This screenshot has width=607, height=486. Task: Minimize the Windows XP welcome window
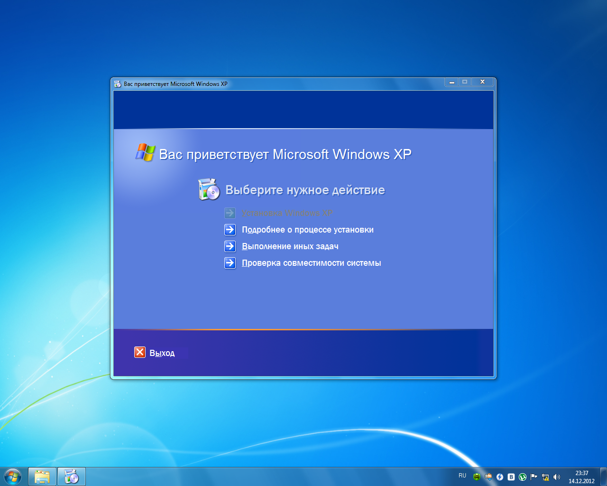tap(452, 82)
